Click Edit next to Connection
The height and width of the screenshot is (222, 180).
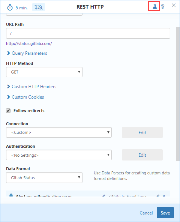142,132
